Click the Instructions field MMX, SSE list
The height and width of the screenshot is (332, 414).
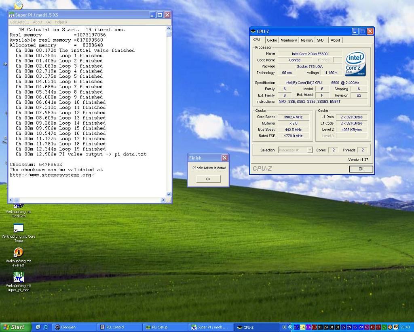point(323,102)
